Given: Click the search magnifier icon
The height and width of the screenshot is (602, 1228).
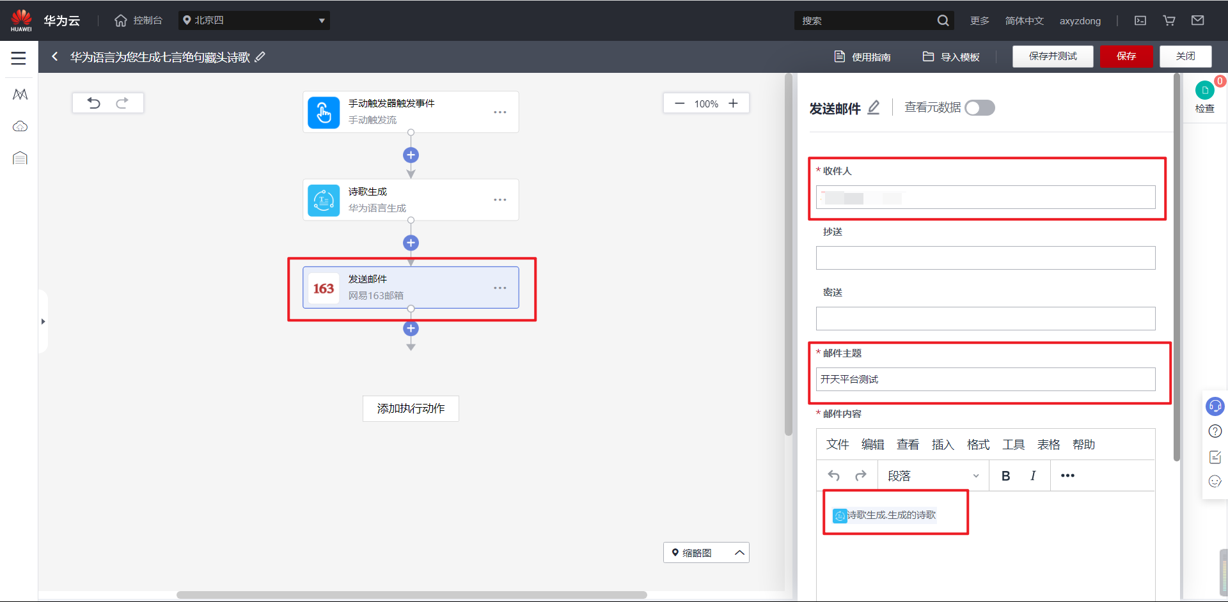Looking at the screenshot, I should click(x=943, y=20).
